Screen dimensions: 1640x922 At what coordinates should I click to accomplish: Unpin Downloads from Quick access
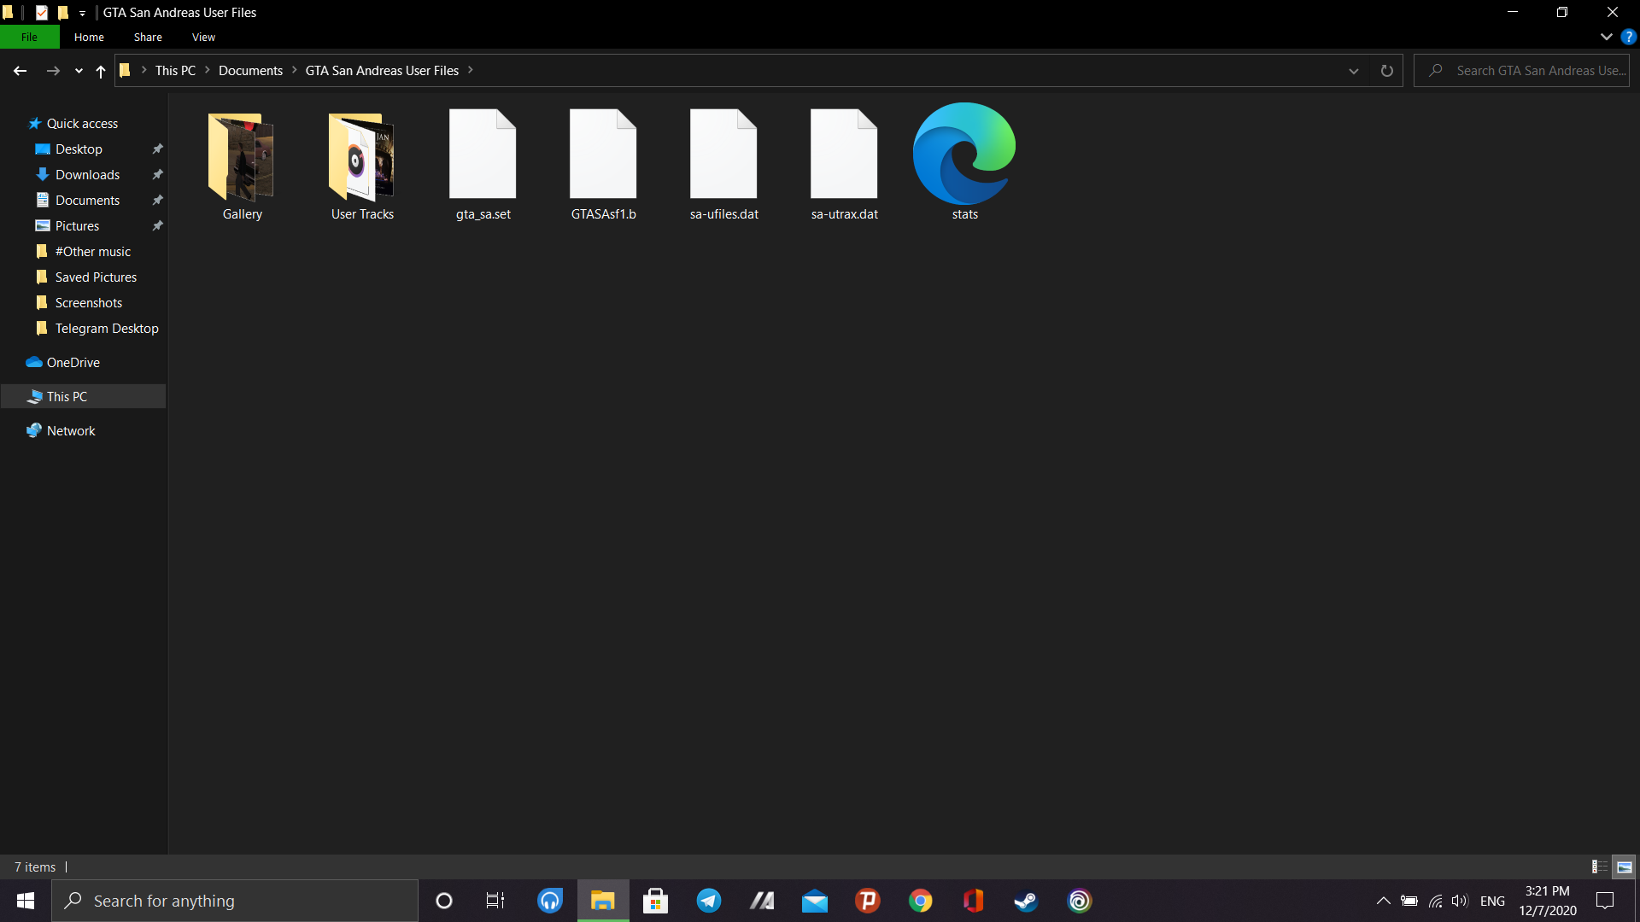tap(157, 175)
